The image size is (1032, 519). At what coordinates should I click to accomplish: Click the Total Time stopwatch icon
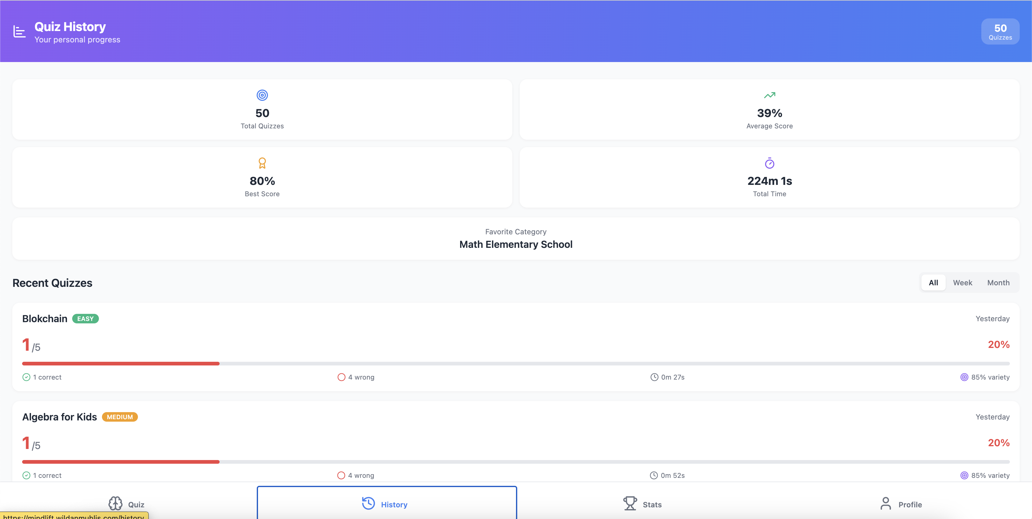click(x=769, y=163)
